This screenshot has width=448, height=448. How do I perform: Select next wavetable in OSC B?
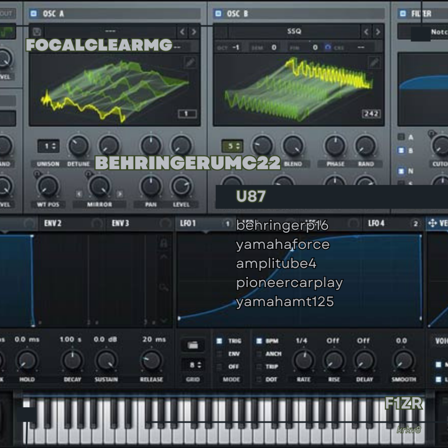coord(378,31)
